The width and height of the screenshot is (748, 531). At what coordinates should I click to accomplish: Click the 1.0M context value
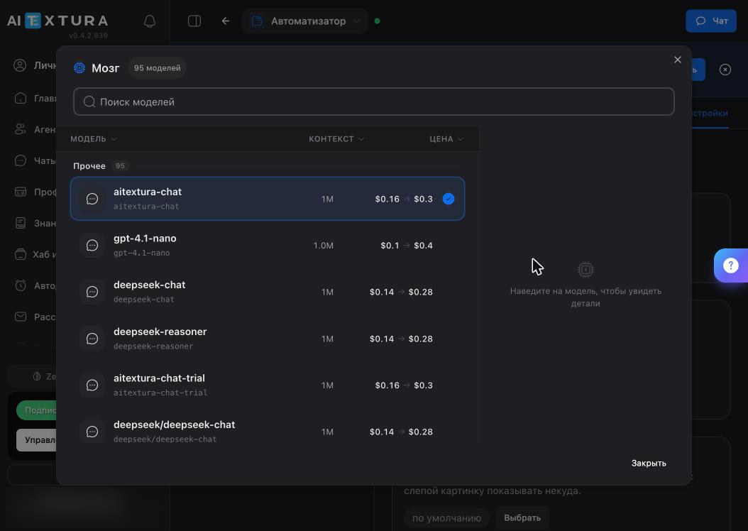click(x=323, y=245)
